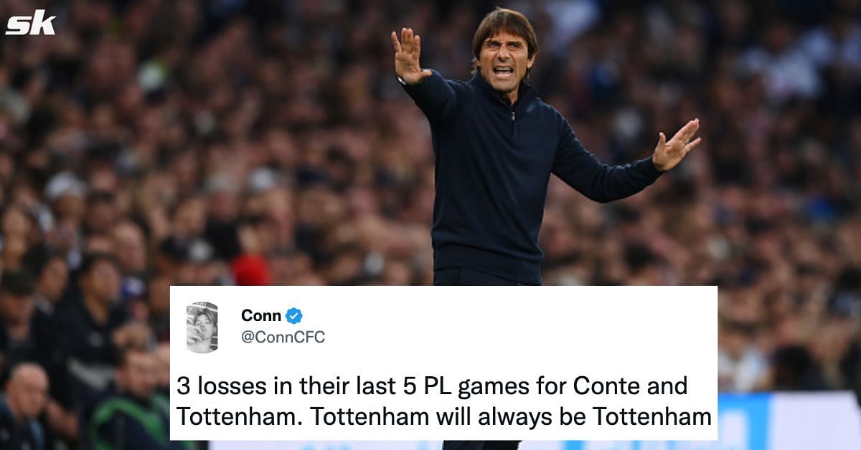Open Conn's profile avatar picture

[x=202, y=327]
